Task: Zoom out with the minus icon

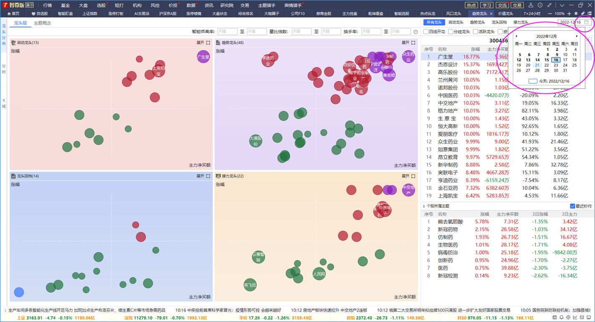Action: click(x=550, y=14)
